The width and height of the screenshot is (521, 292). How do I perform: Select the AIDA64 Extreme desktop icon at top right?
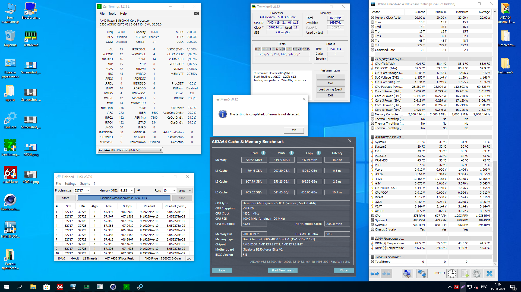coord(506,13)
